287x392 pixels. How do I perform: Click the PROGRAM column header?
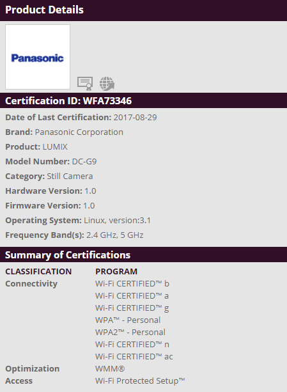[x=116, y=271]
